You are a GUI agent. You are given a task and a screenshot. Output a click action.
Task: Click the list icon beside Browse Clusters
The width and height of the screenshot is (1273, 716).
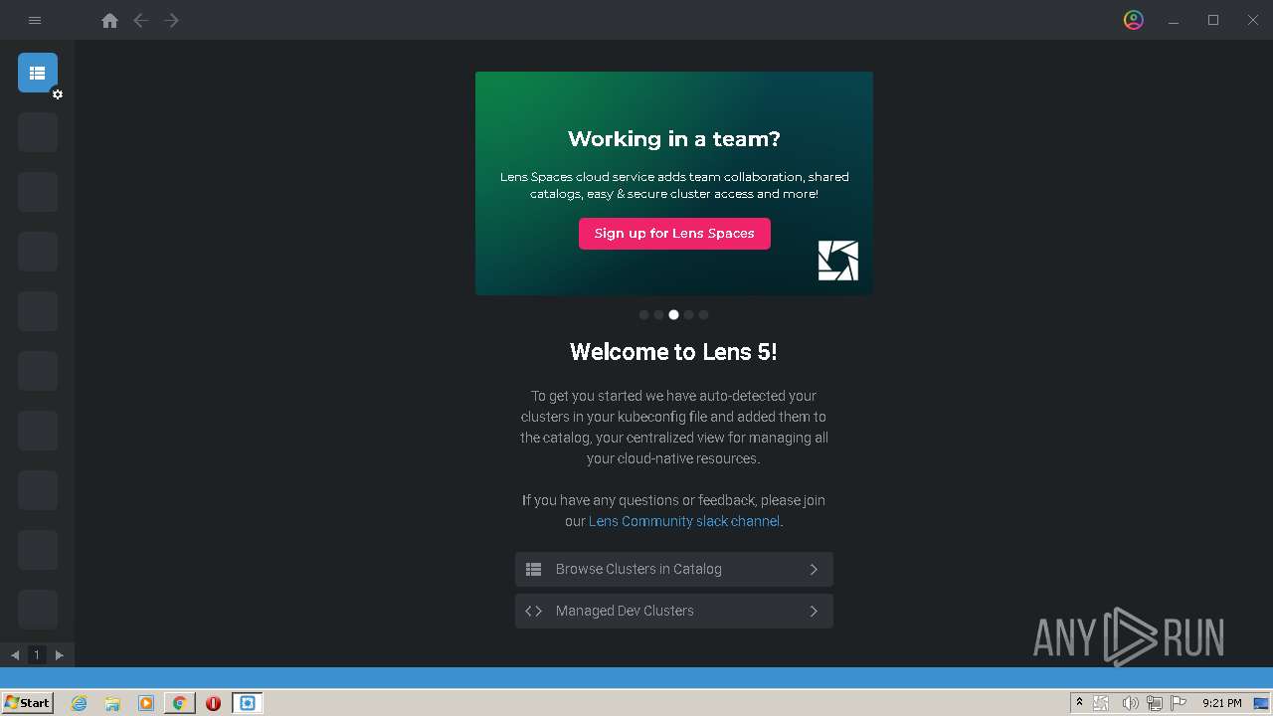click(x=533, y=569)
